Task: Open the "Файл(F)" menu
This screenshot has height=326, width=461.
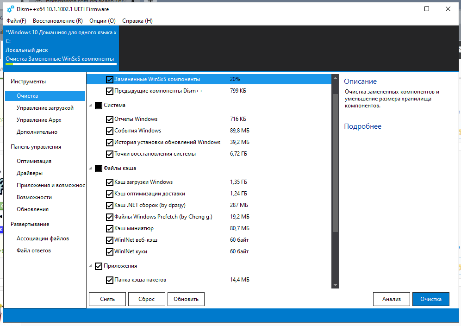Action: [16, 21]
